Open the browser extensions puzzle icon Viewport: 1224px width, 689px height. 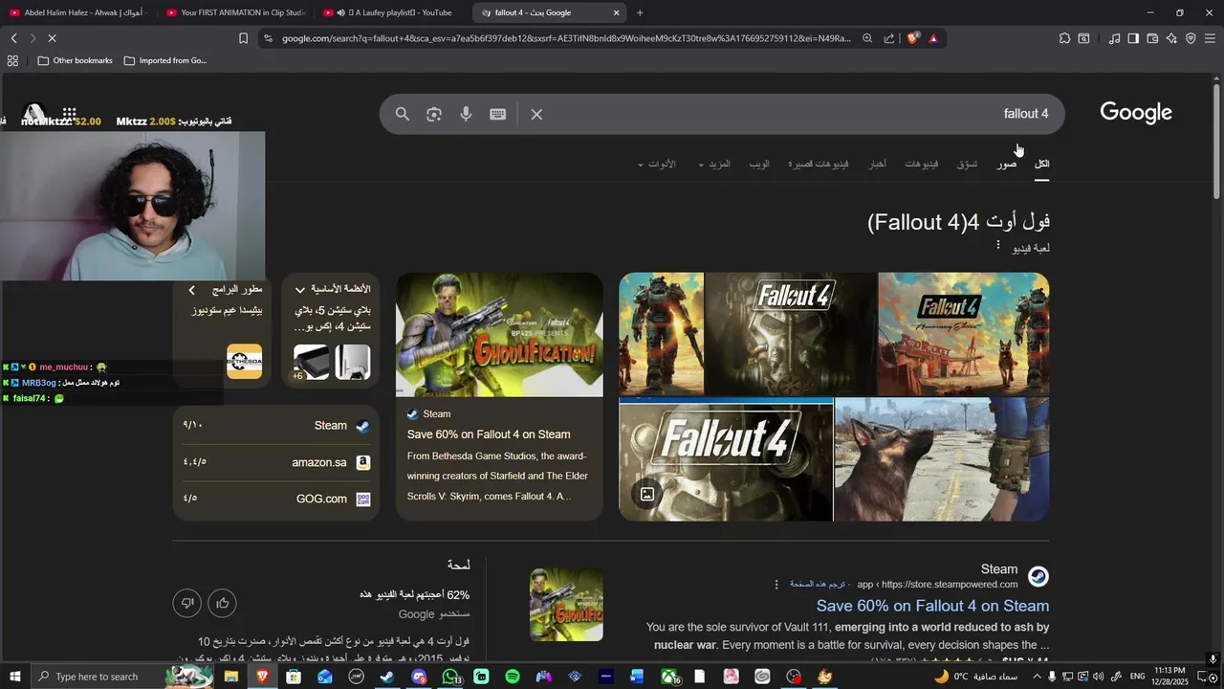1064,38
